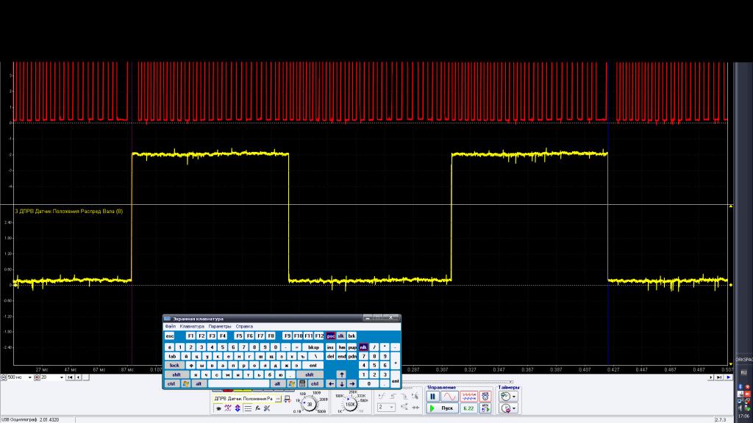Click the left Windows logo key
This screenshot has height=423, width=753.
click(186, 383)
